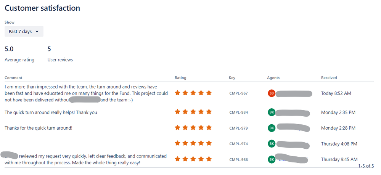
Task: Click the BK avatar in CMPL-966 row
Action: coord(272,159)
